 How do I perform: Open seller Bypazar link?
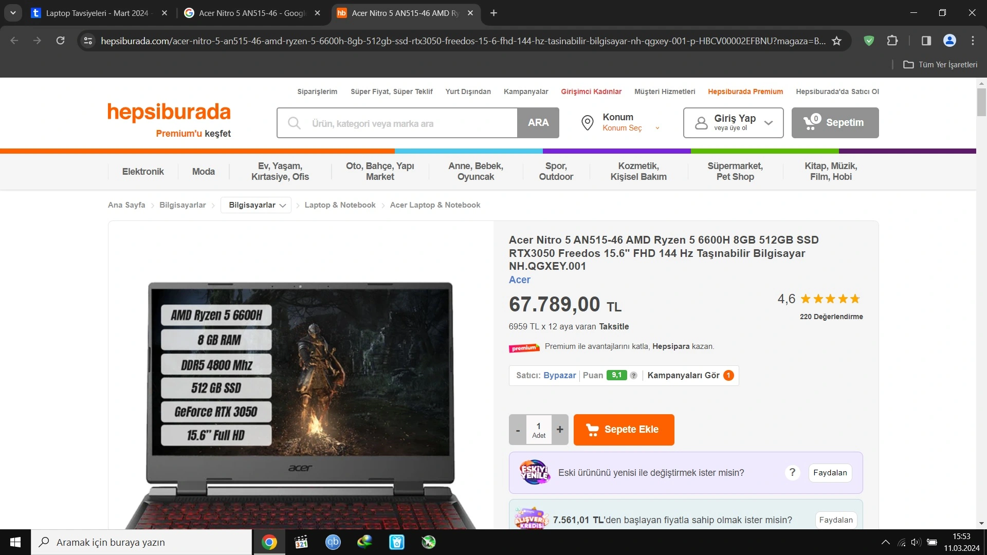click(560, 376)
